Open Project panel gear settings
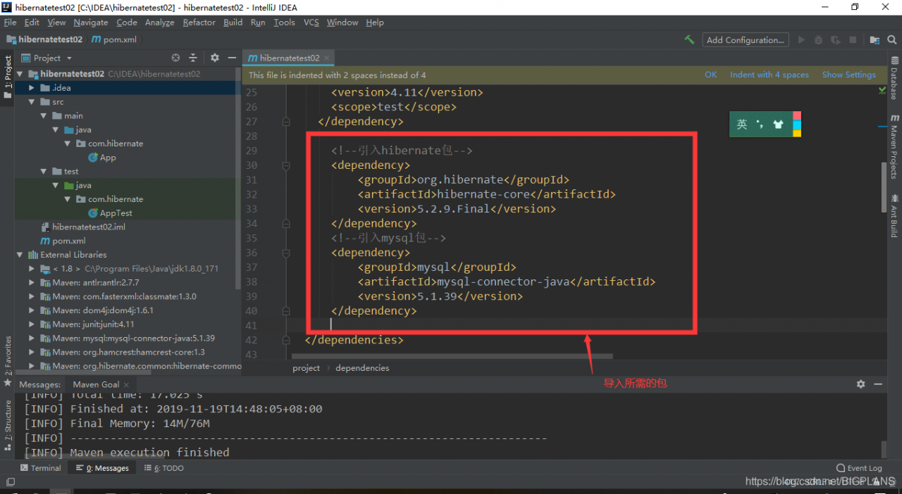 [x=215, y=58]
